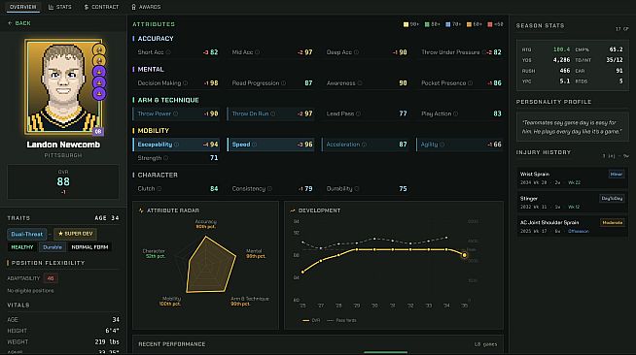Click the yellow 90+ legend swatch

coord(406,24)
